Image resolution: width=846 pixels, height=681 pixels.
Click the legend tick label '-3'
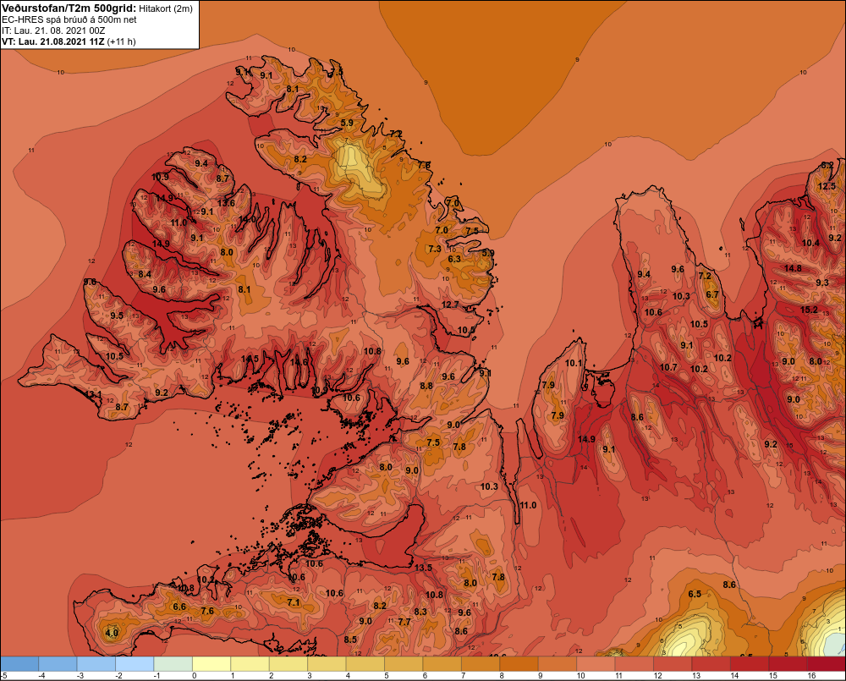point(80,676)
